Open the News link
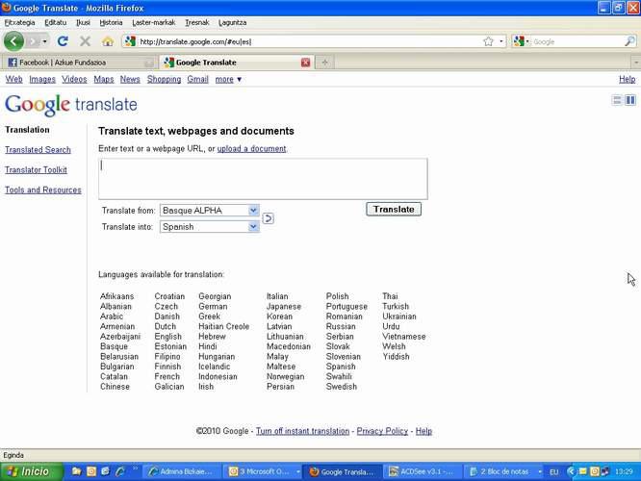Screen dimensions: 641x481 130,79
